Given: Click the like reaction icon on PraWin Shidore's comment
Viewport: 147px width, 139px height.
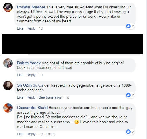Looking at the screenshot, I should [x=128, y=26].
